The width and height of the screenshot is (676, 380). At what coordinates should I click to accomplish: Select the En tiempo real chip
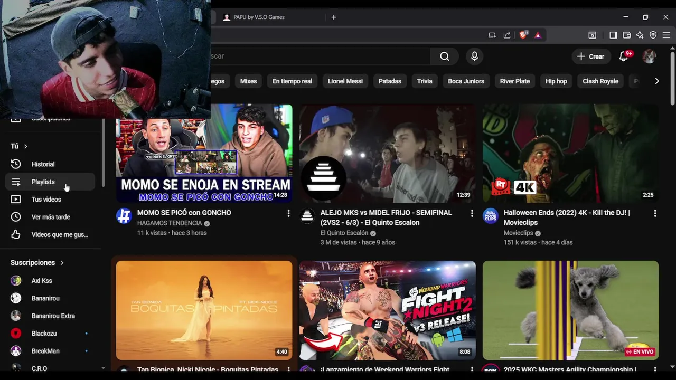click(292, 81)
